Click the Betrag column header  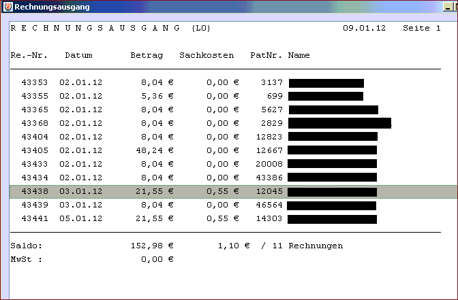coord(147,56)
